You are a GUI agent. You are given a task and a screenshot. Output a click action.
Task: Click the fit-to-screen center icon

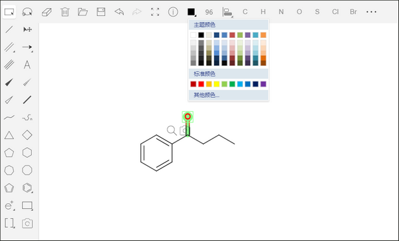(155, 12)
